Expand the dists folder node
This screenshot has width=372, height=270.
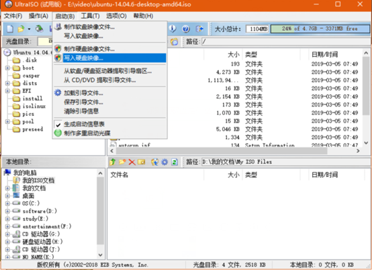tap(7, 83)
